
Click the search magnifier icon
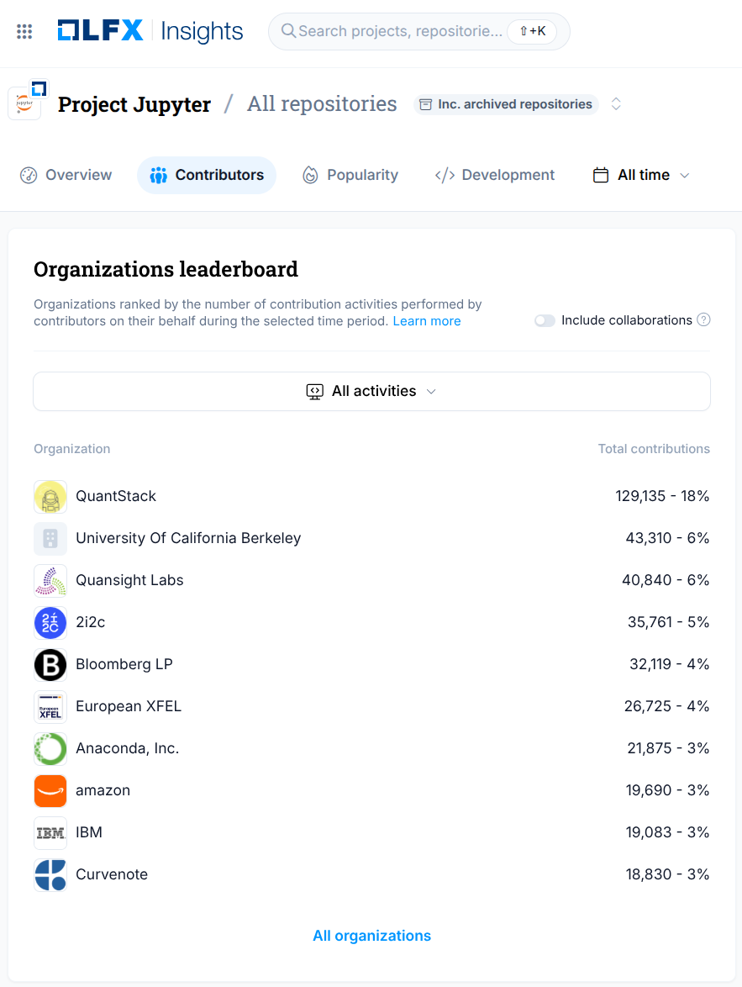point(288,31)
